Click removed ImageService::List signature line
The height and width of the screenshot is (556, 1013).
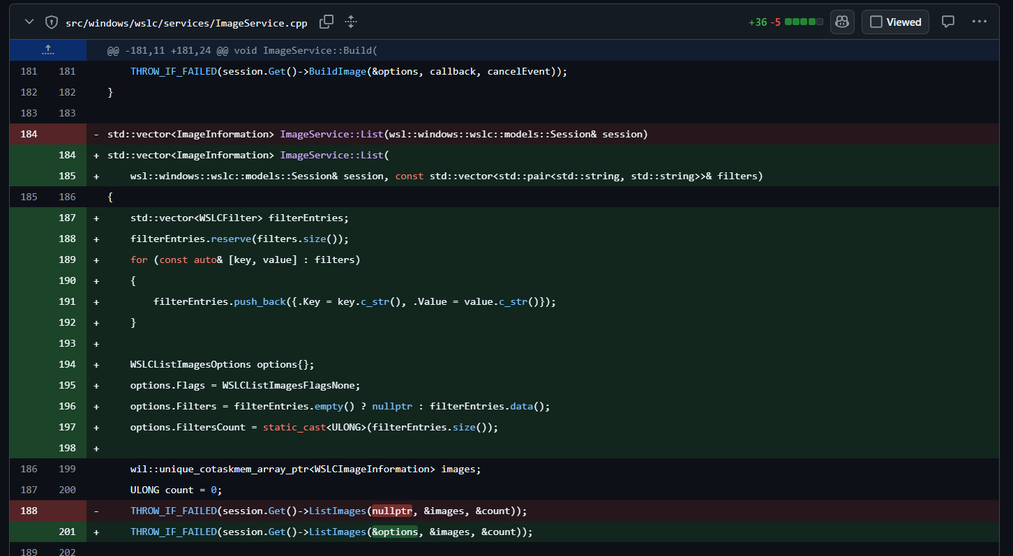377,134
